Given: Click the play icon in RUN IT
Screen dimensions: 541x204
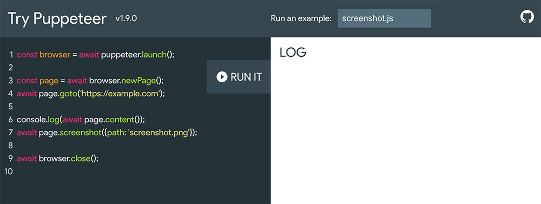Looking at the screenshot, I should [x=222, y=77].
